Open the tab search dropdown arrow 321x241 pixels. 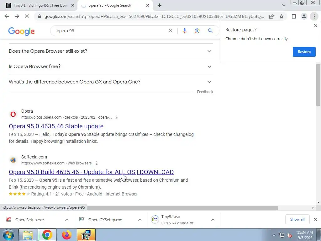(283, 5)
